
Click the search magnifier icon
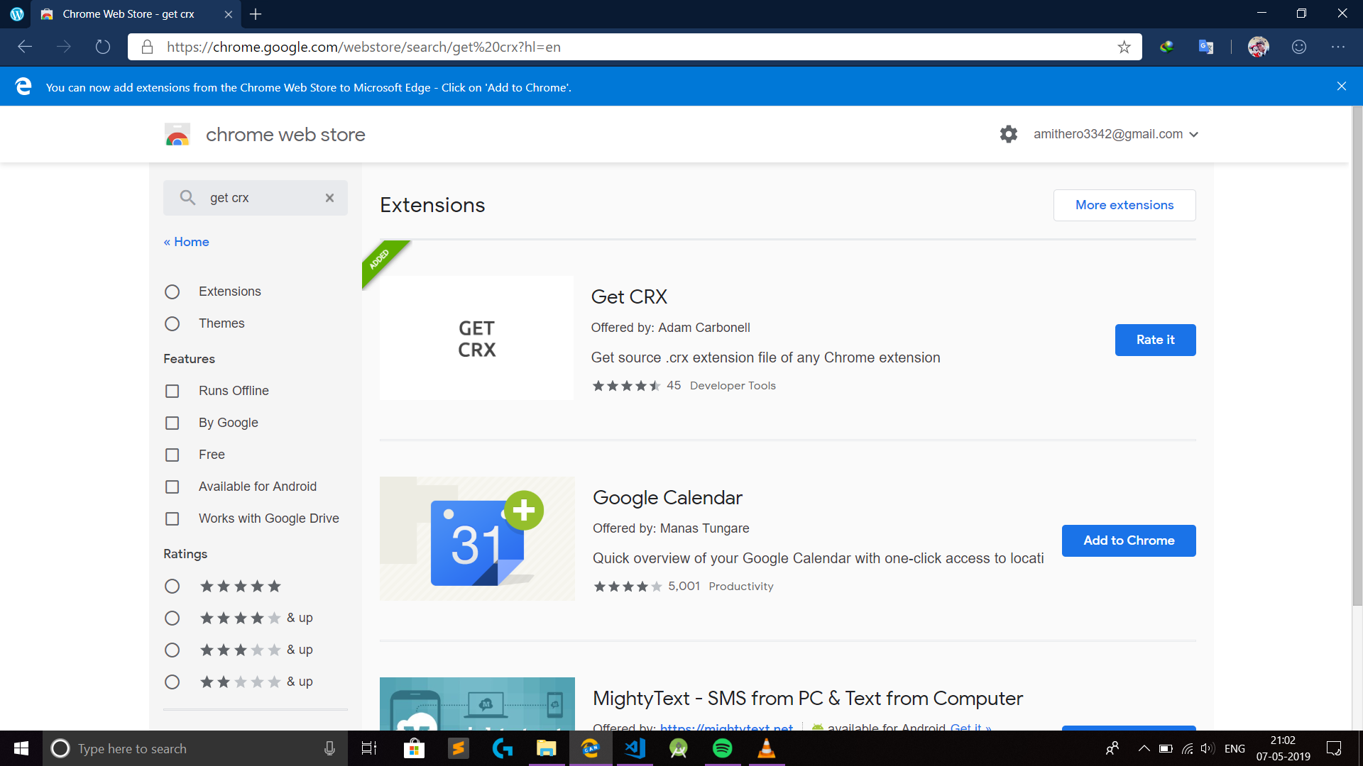click(187, 197)
